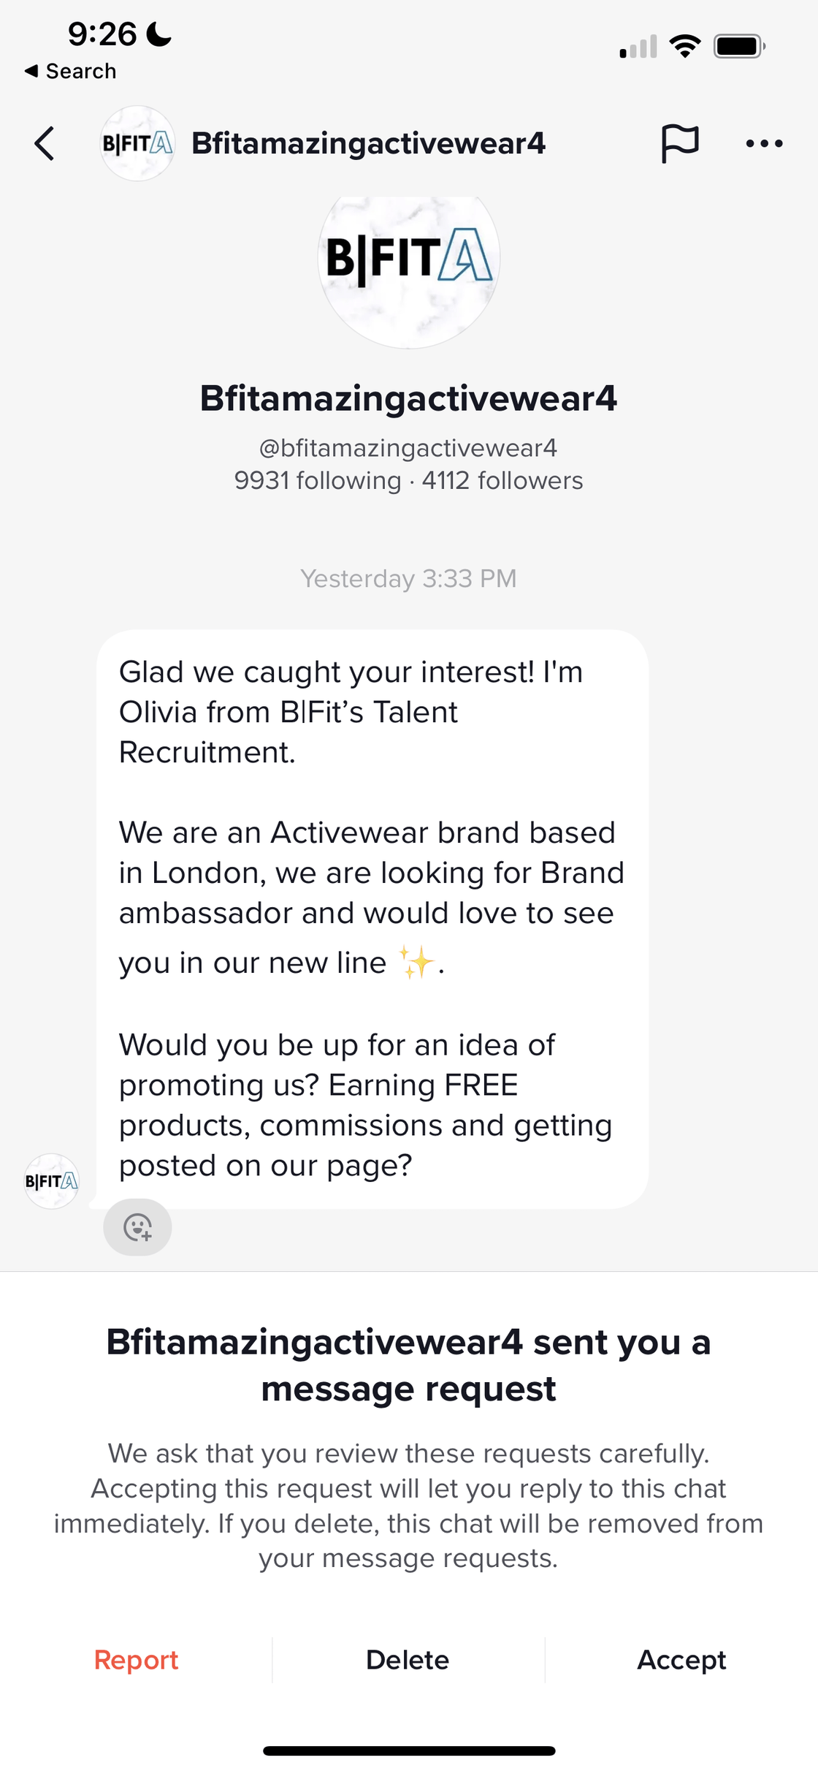
Task: Tap the back chevron arrow
Action: [x=45, y=143]
